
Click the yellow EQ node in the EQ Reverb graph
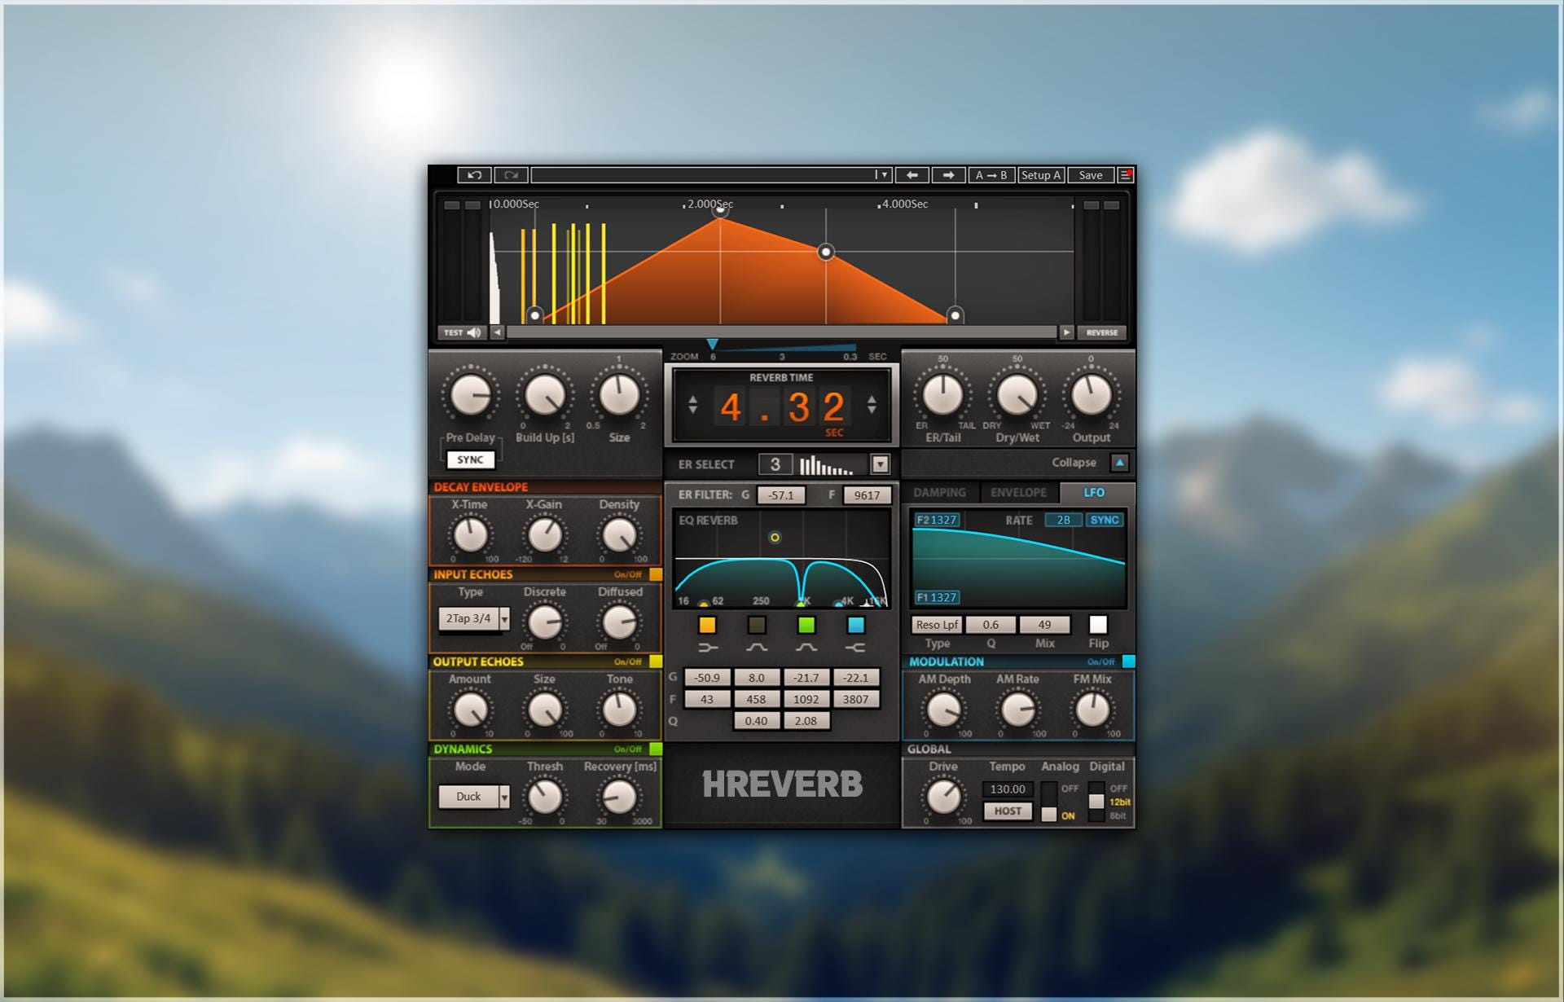click(775, 538)
